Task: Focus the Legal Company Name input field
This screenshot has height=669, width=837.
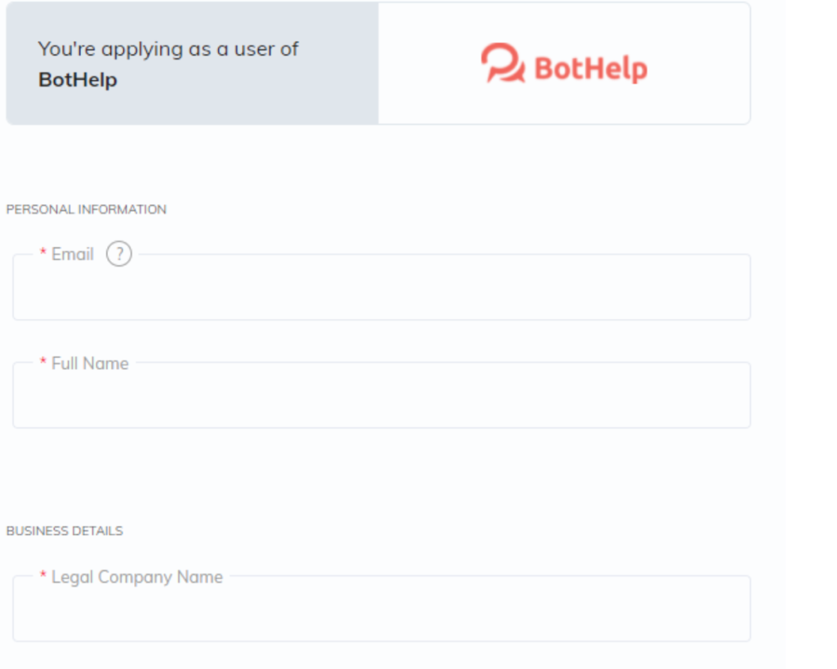Action: [x=381, y=613]
